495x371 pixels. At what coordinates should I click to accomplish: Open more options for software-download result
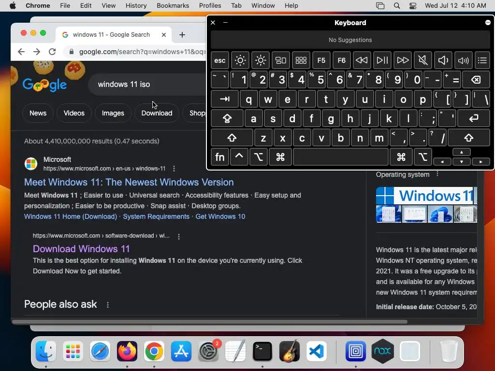(179, 236)
